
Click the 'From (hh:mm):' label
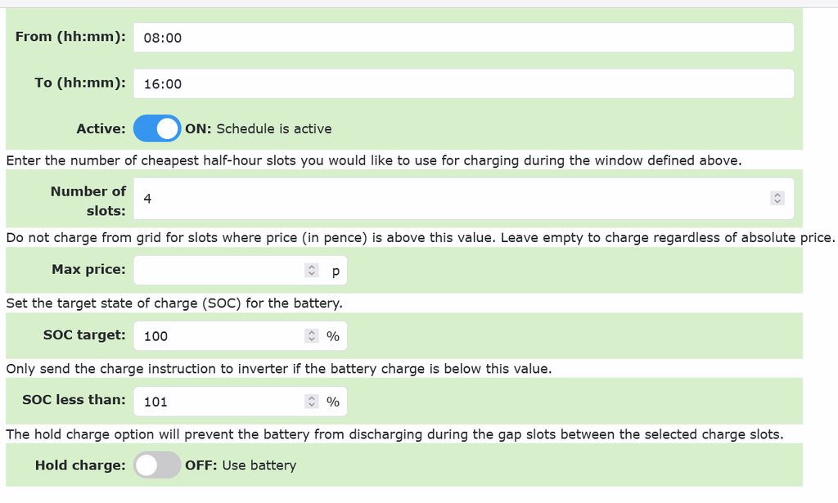[x=70, y=37]
